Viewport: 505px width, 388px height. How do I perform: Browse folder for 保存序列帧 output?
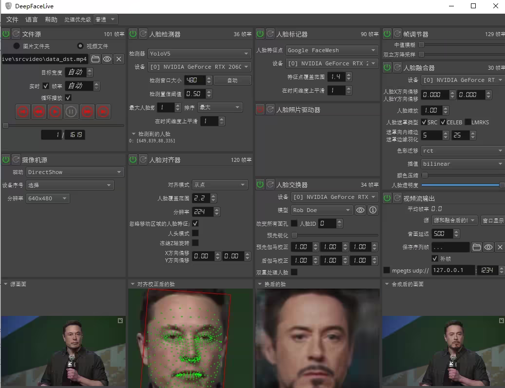click(477, 247)
